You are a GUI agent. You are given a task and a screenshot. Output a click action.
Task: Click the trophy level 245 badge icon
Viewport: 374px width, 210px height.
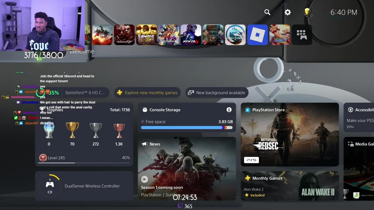click(43, 158)
